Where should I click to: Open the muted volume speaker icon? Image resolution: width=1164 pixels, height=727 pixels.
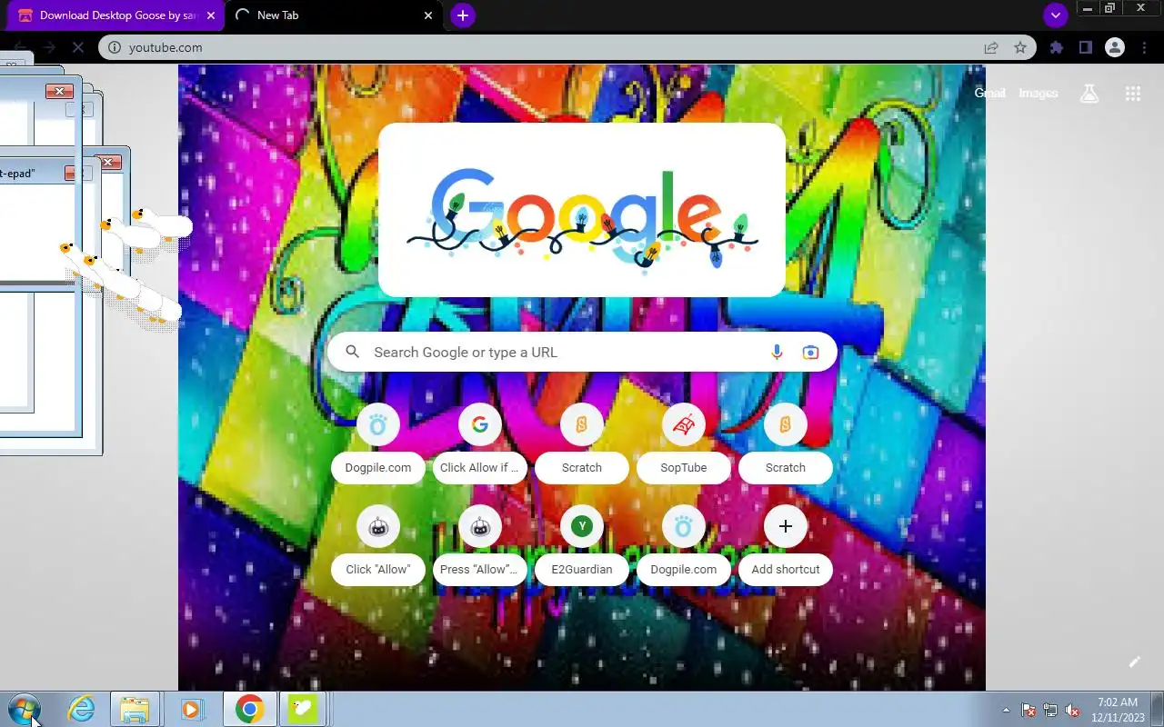click(x=1072, y=710)
